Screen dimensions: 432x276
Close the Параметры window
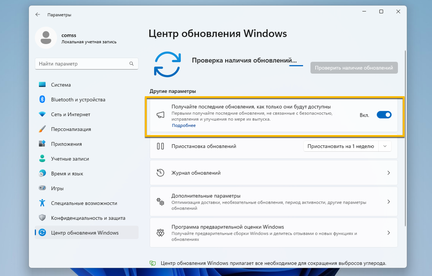[x=398, y=12]
